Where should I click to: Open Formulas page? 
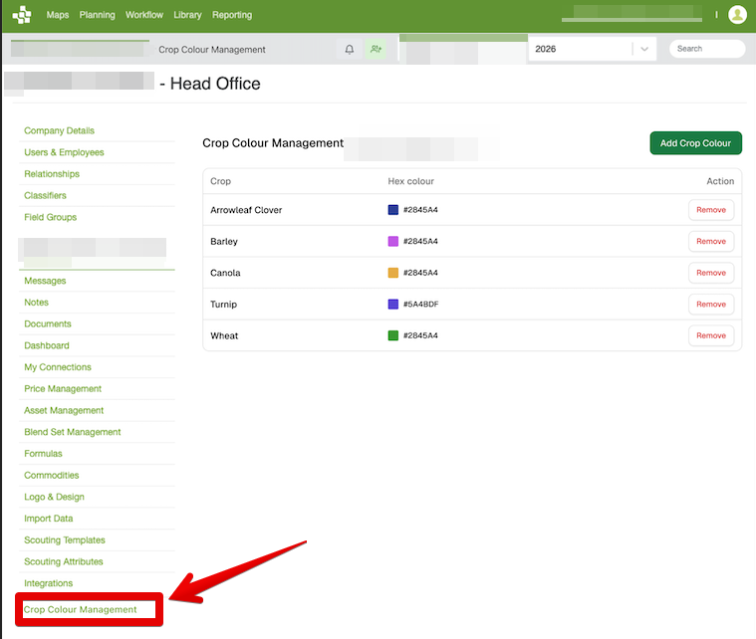click(x=43, y=454)
